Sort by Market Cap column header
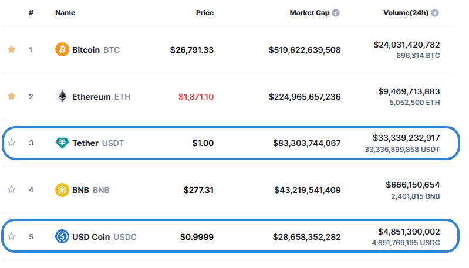Image resolution: width=469 pixels, height=268 pixels. point(309,13)
